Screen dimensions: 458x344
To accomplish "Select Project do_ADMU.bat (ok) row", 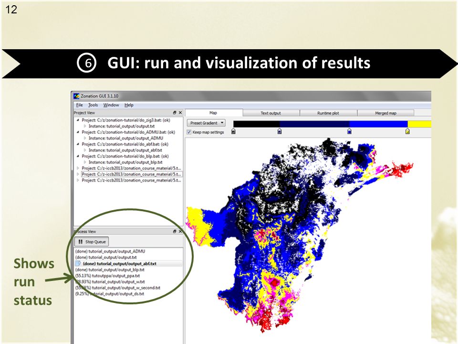I will [x=128, y=132].
